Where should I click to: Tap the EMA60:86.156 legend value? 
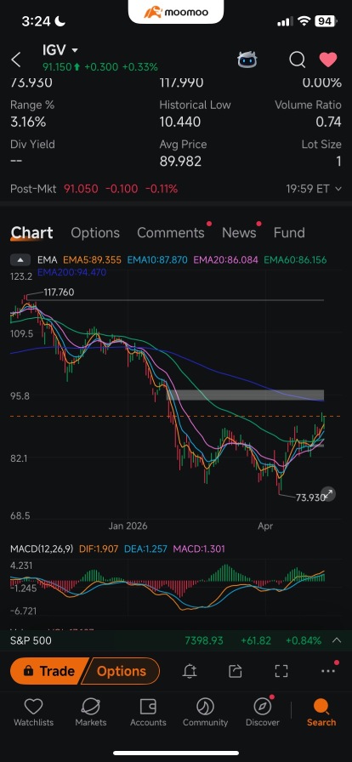pyautogui.click(x=295, y=260)
